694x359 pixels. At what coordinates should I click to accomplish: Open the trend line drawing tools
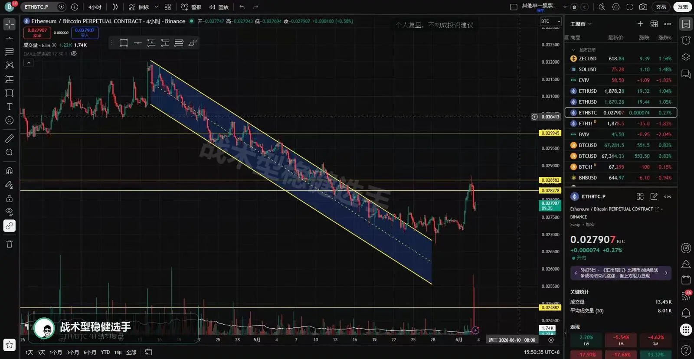9,38
